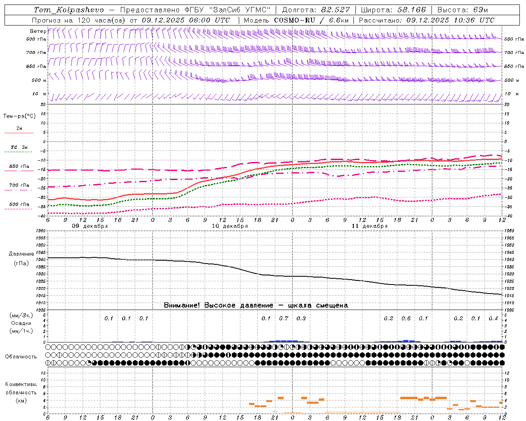Screen dimensions: 526x421
Task: Click the date label 10 декабря
Action: pyautogui.click(x=230, y=226)
